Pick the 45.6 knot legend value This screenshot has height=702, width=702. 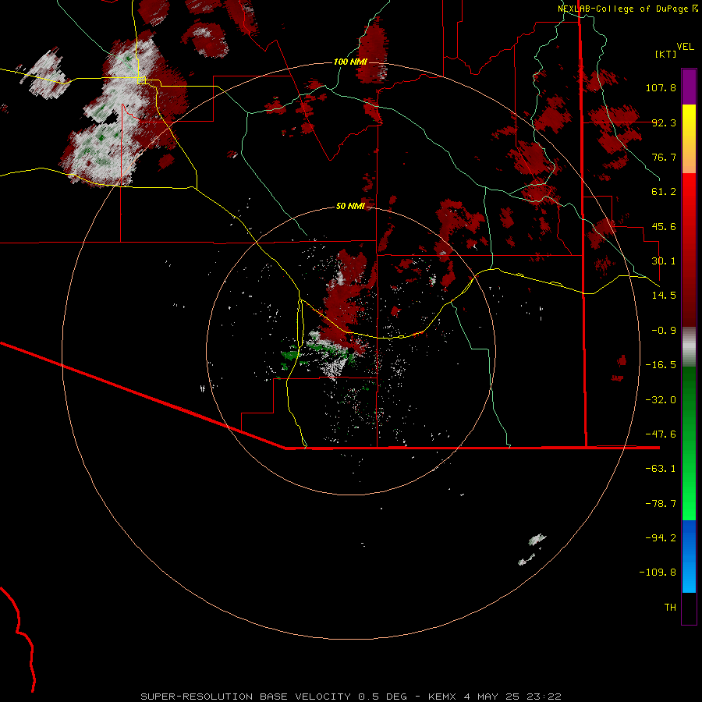click(664, 226)
